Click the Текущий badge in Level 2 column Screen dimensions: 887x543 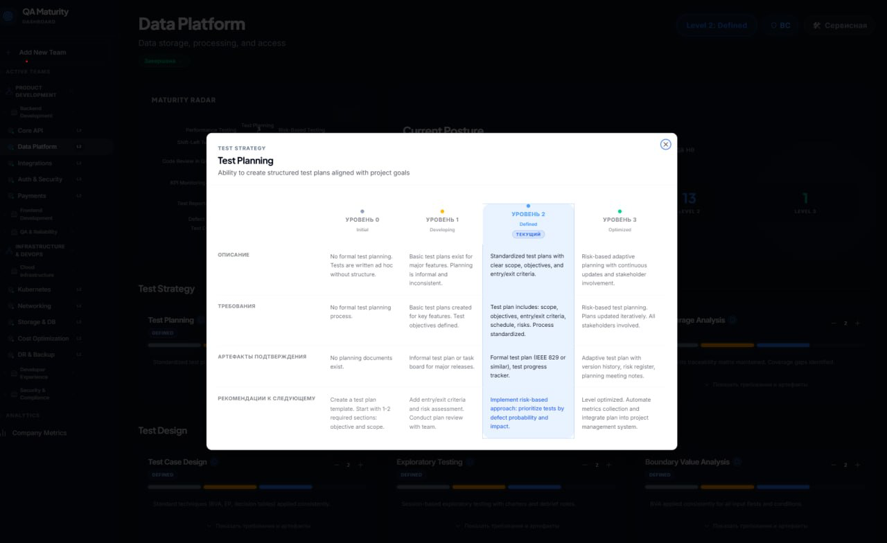click(528, 235)
